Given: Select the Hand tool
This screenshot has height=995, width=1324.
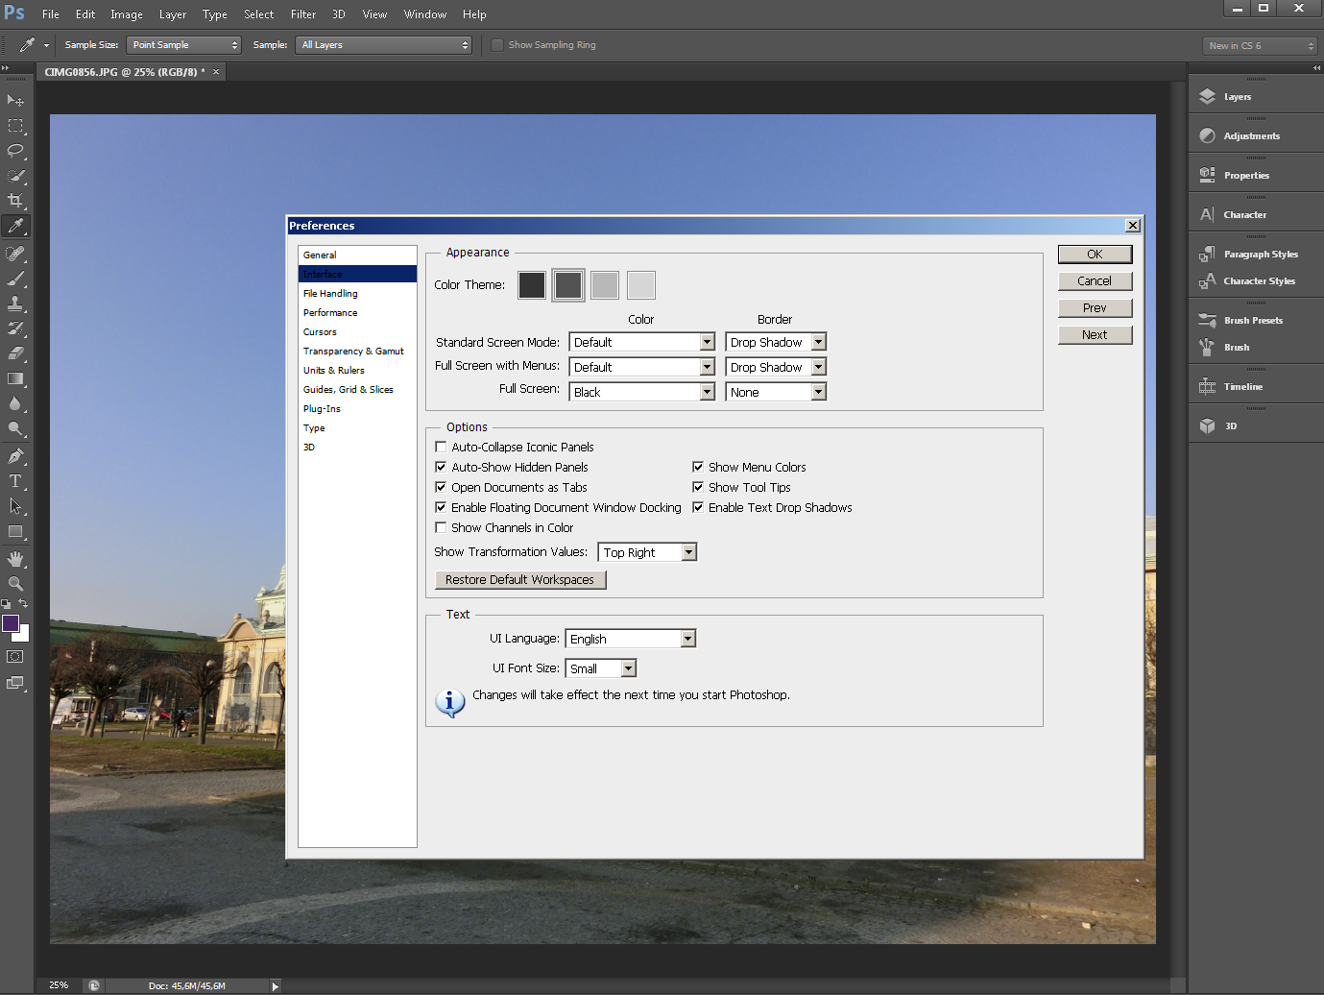Looking at the screenshot, I should pyautogui.click(x=15, y=559).
